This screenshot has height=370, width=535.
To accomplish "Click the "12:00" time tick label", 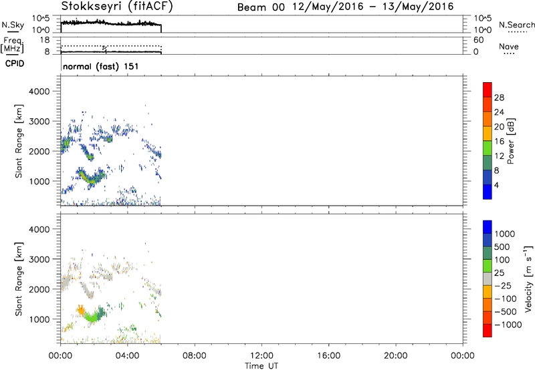I will pos(261,356).
